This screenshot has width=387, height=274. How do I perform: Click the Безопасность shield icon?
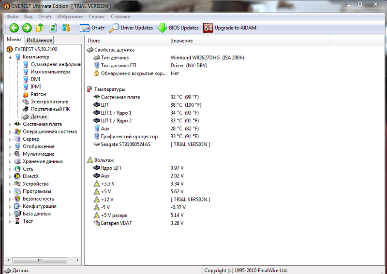17,199
